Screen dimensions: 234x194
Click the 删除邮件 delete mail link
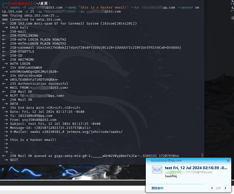[157, 188]
